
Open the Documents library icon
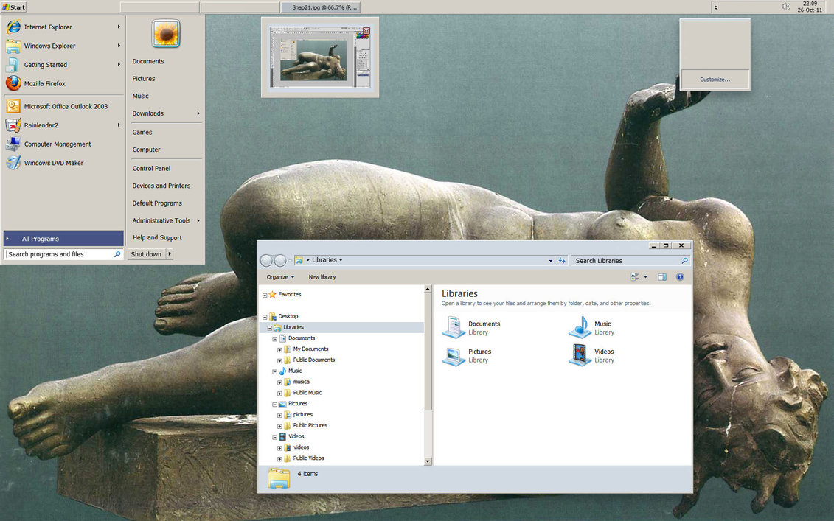point(454,327)
